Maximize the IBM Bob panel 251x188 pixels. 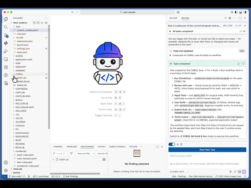coord(240,18)
